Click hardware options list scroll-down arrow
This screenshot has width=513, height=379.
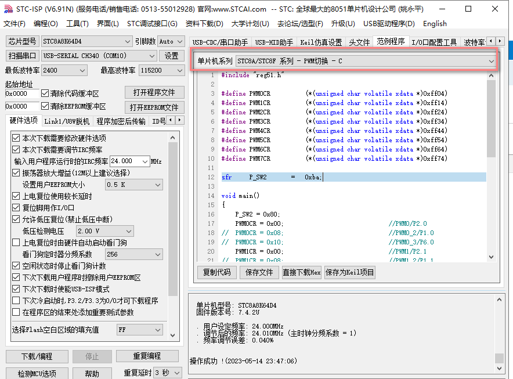click(x=173, y=335)
